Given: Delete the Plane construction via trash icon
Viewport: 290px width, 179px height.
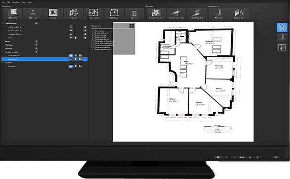Looking at the screenshot, I should (x=76, y=38).
